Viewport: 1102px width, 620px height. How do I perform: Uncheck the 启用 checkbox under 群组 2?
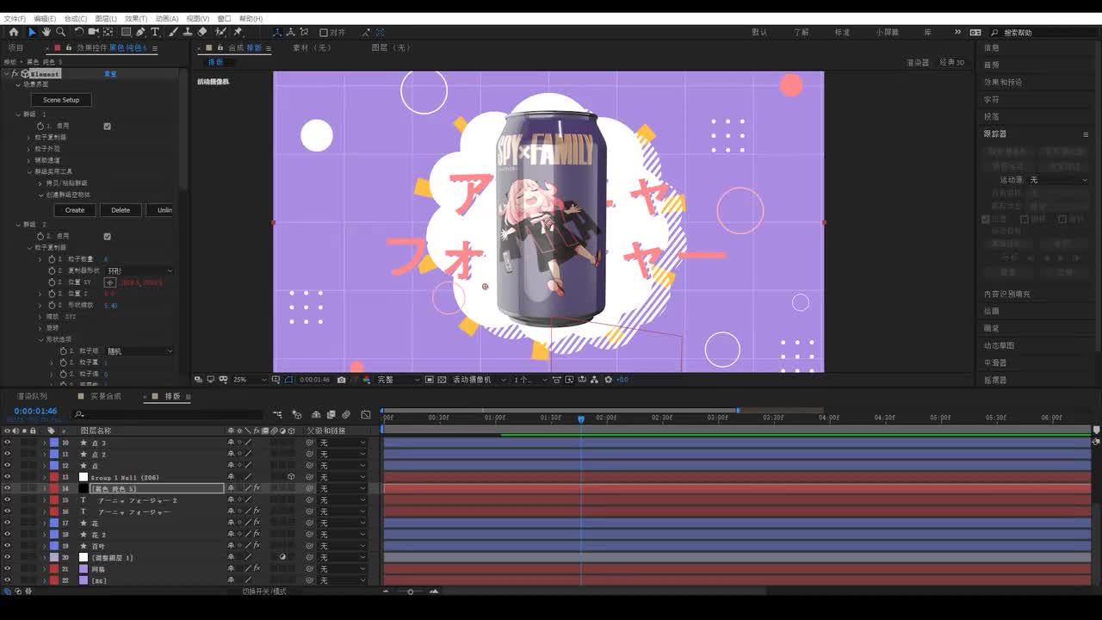click(x=107, y=236)
